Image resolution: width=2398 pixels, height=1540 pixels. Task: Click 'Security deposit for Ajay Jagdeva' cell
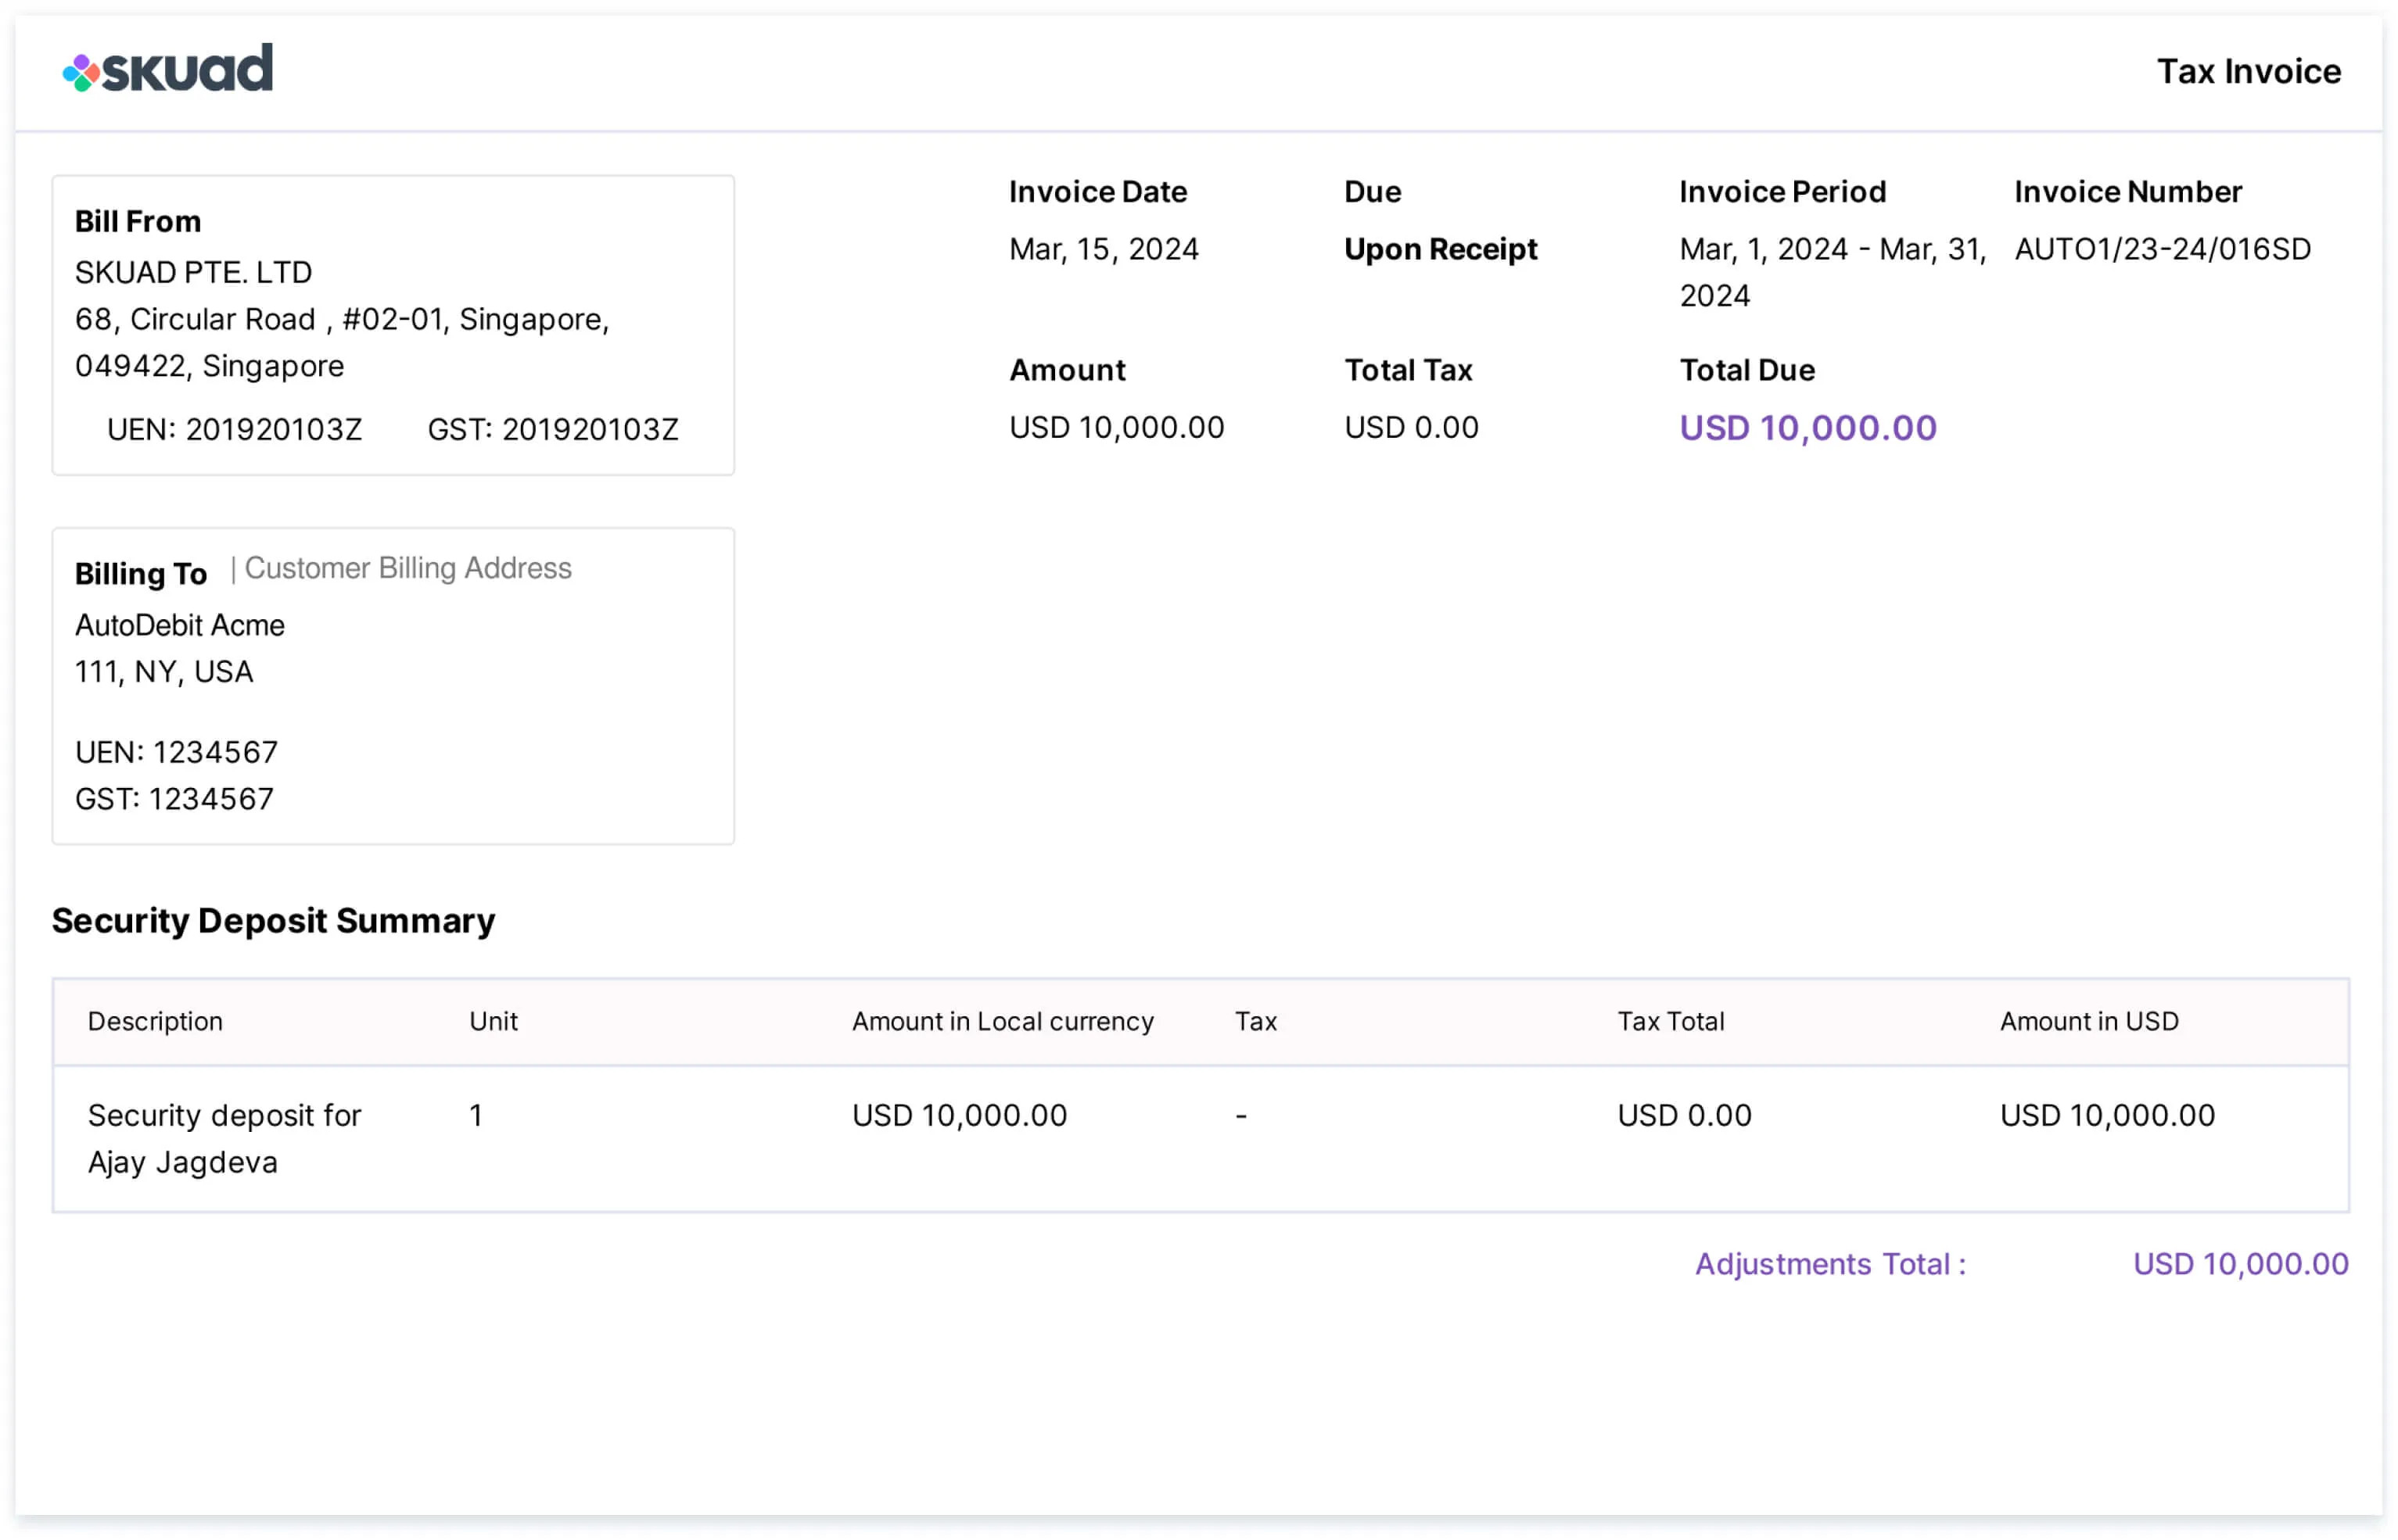tap(224, 1139)
